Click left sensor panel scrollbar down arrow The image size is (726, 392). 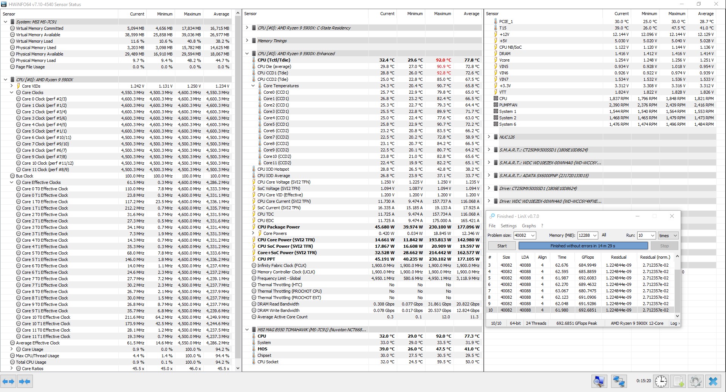click(x=238, y=368)
